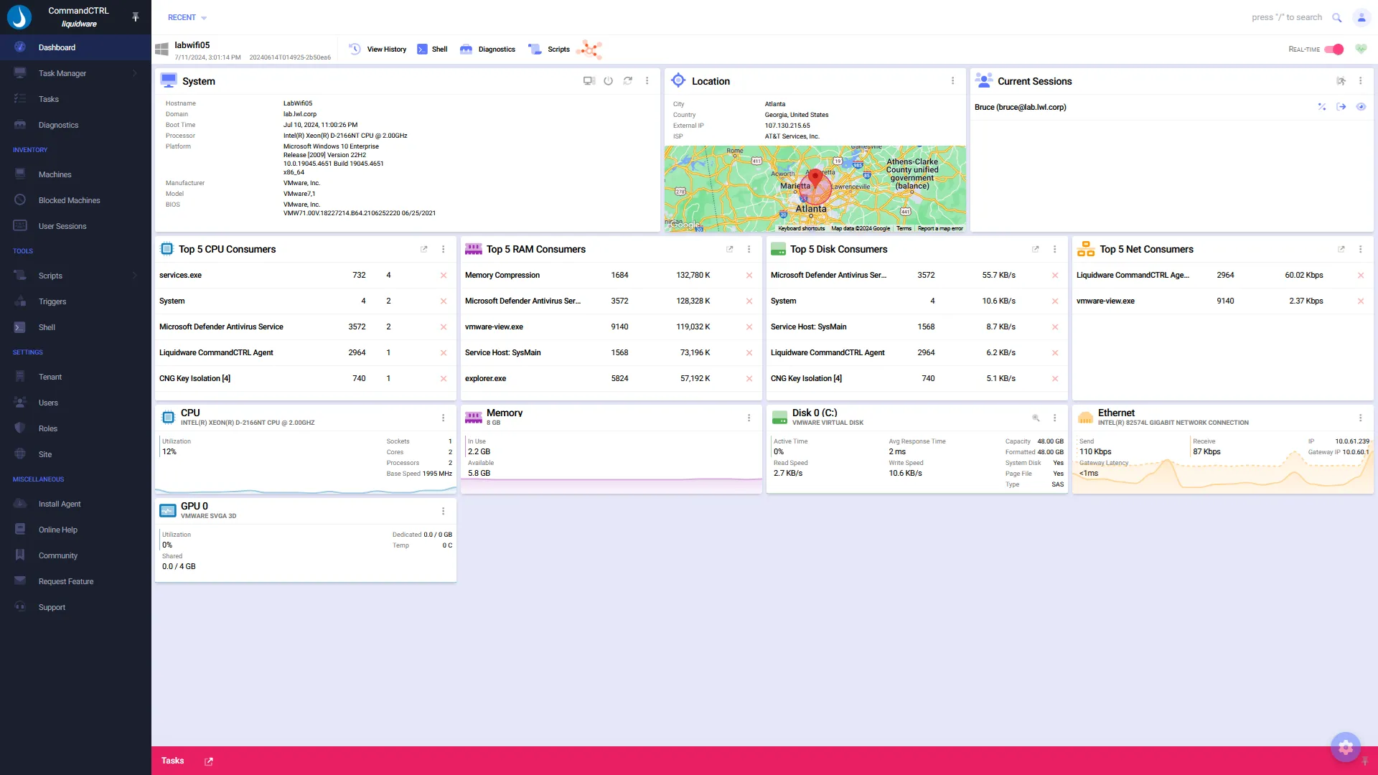Click the magnifier icon in Disk 0 panel
1378x775 pixels.
click(1036, 418)
